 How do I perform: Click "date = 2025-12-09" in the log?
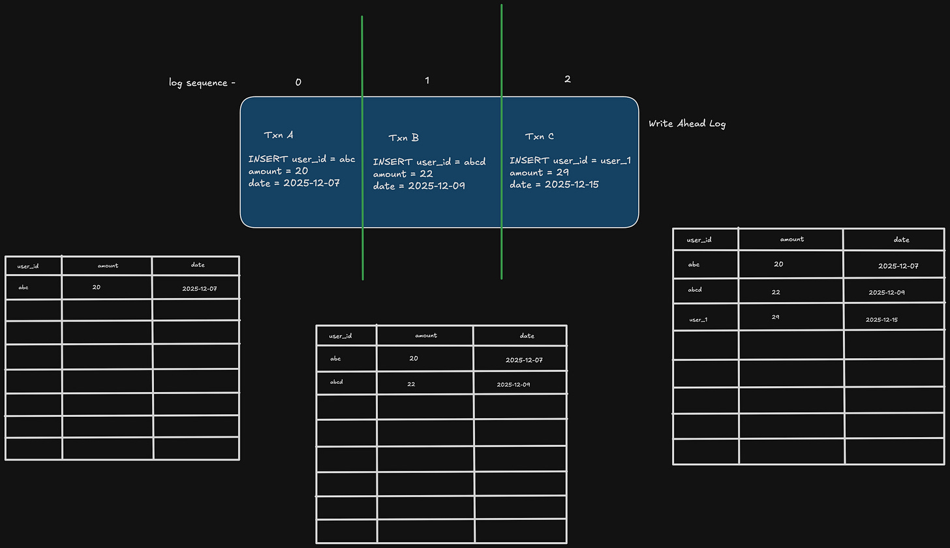[419, 186]
